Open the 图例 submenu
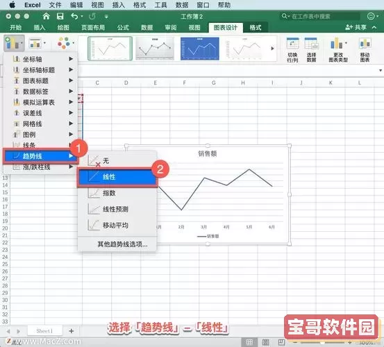The height and width of the screenshot is (347, 384). pyautogui.click(x=41, y=135)
